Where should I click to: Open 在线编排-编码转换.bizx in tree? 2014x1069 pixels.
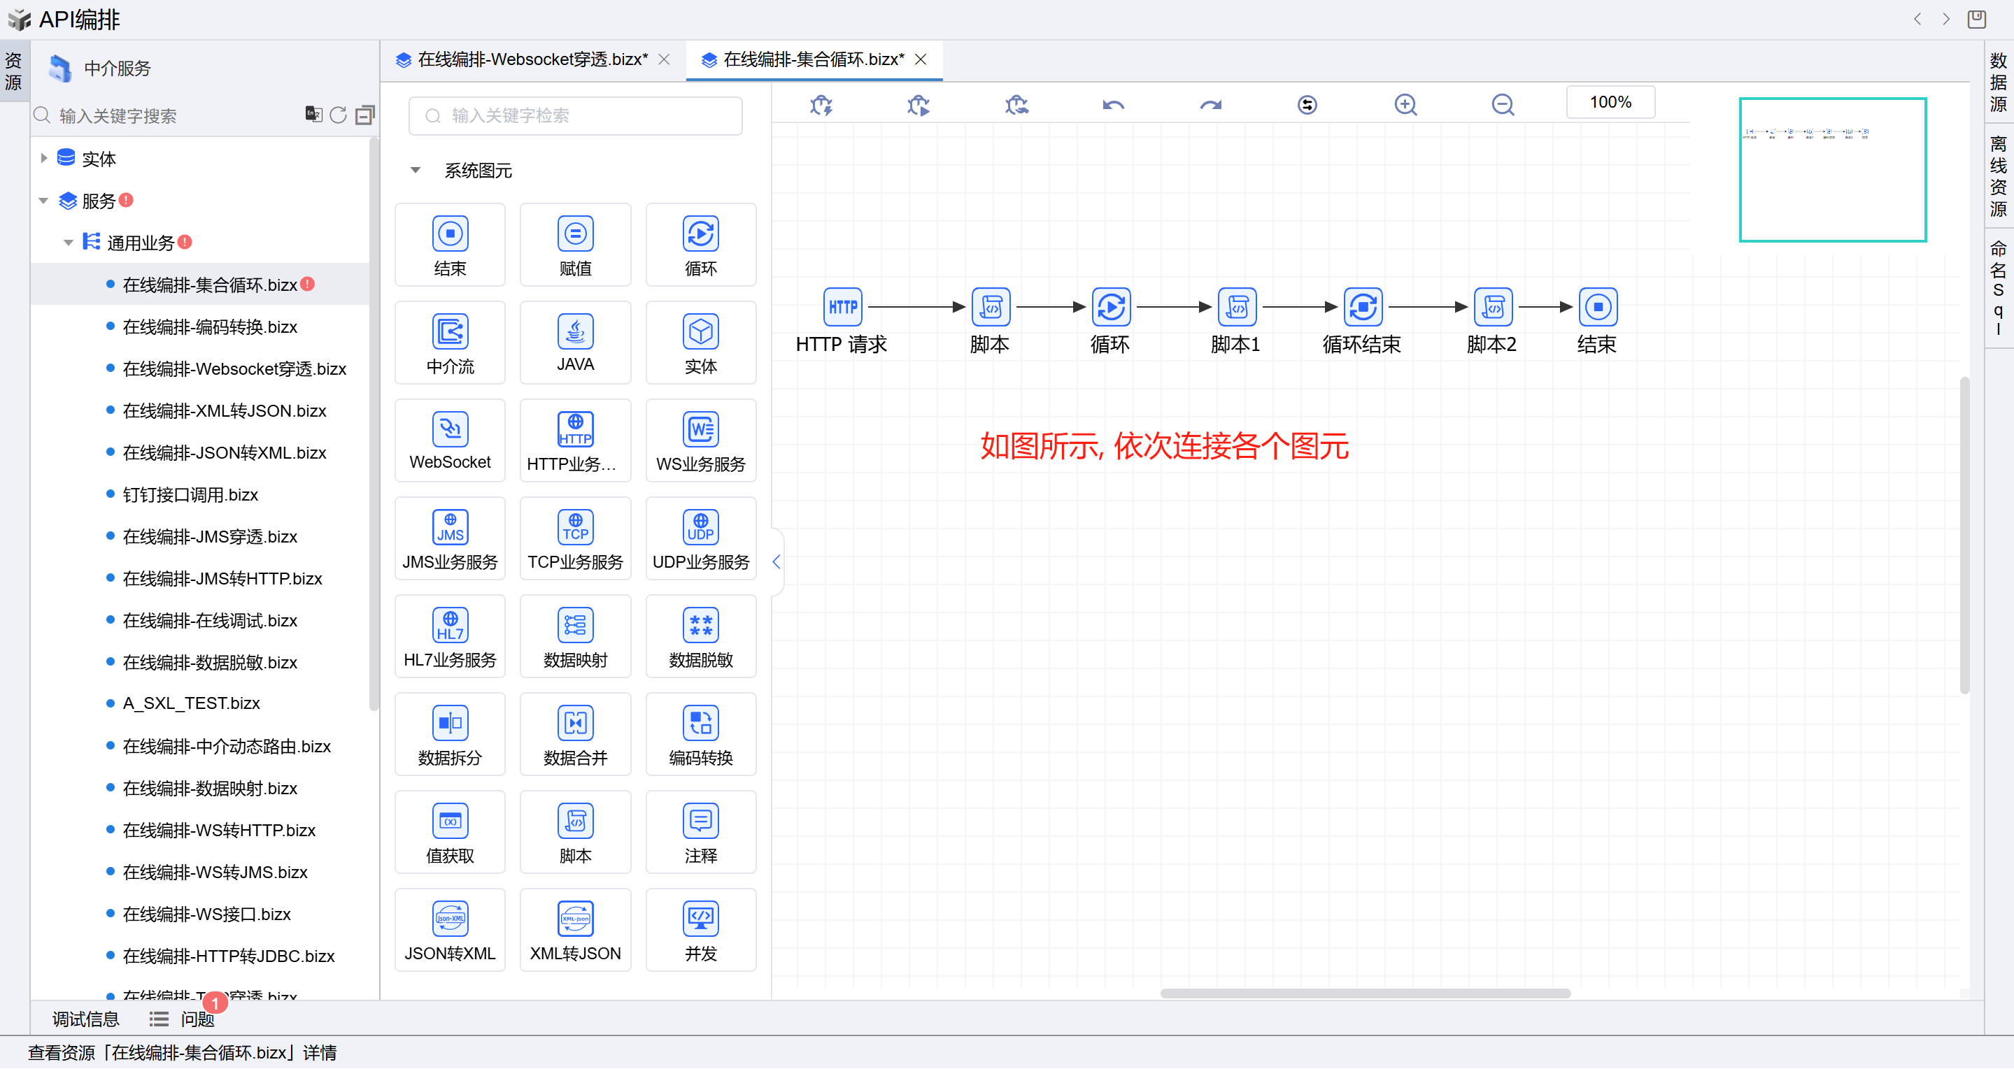[210, 327]
